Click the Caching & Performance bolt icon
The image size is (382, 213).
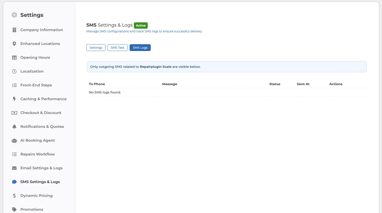14,99
